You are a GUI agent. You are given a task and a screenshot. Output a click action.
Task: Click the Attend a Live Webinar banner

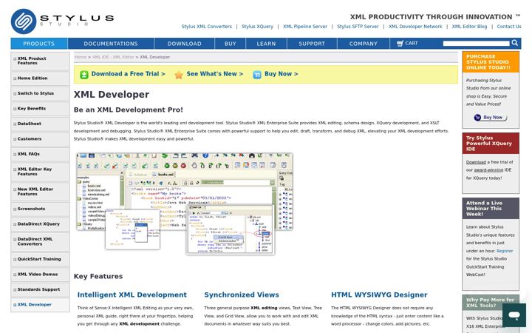point(491,209)
